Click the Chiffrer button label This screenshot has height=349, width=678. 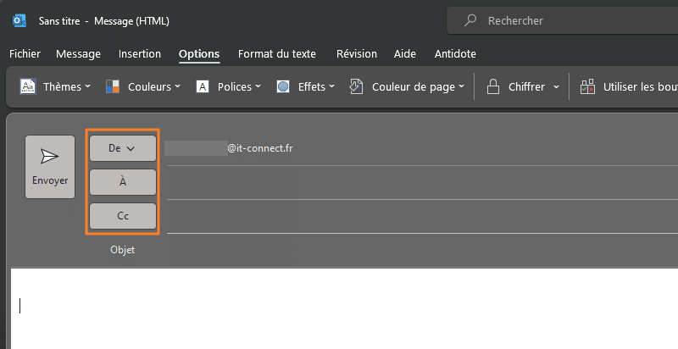click(x=526, y=86)
